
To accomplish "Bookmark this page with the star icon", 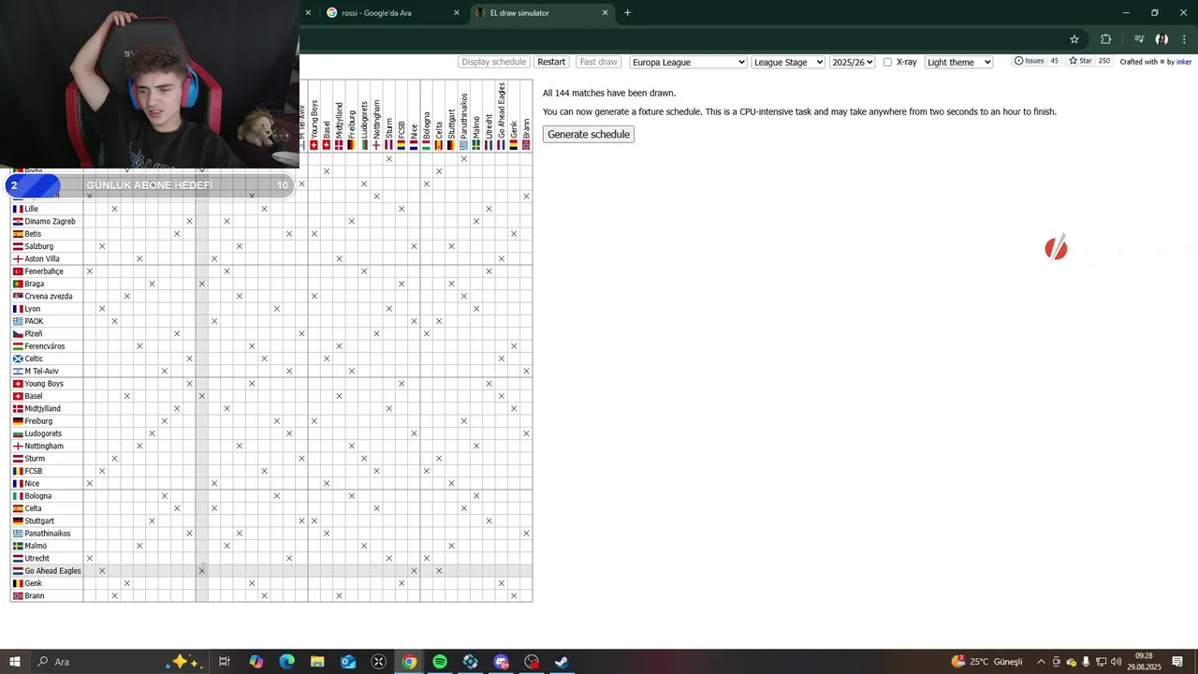I will pyautogui.click(x=1074, y=39).
